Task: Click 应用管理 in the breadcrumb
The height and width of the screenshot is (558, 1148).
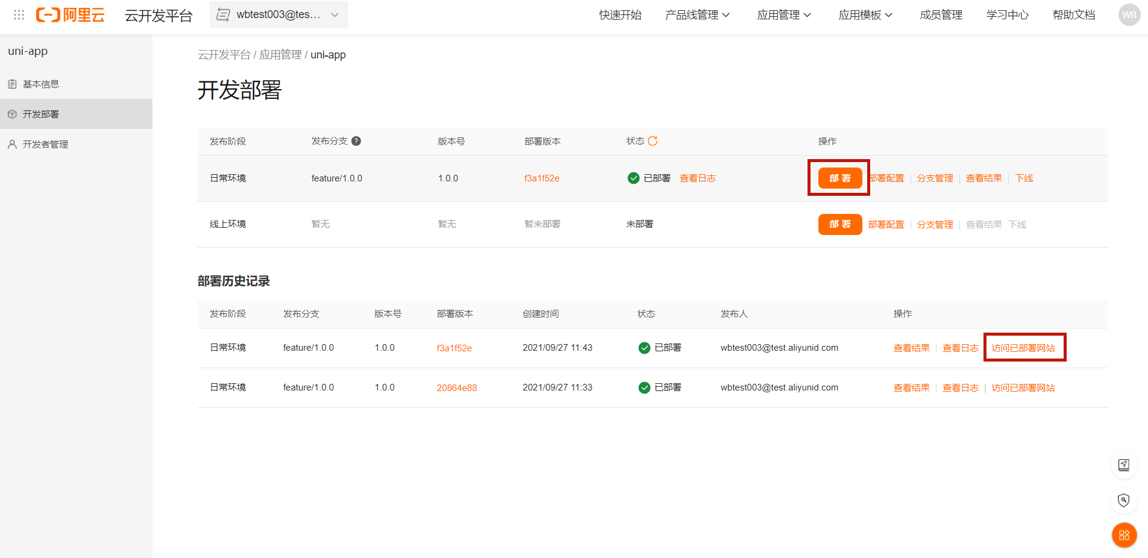Action: coord(280,55)
